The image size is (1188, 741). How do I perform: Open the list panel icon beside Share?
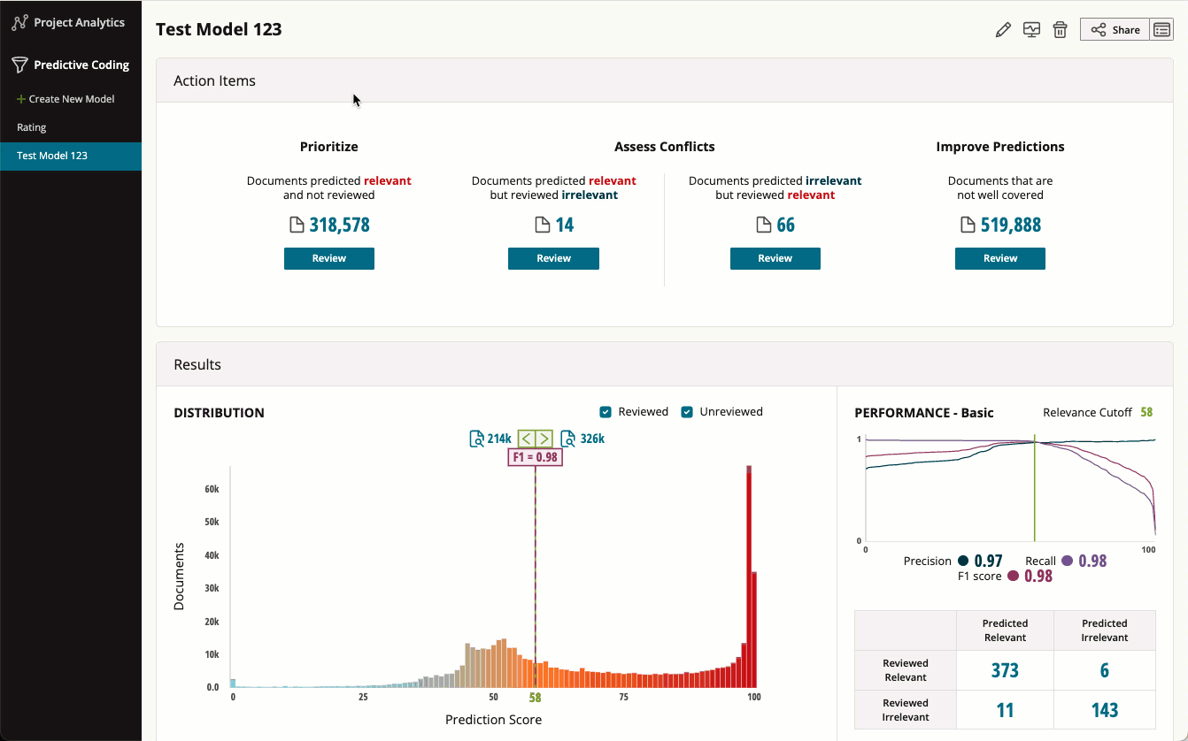tap(1161, 30)
